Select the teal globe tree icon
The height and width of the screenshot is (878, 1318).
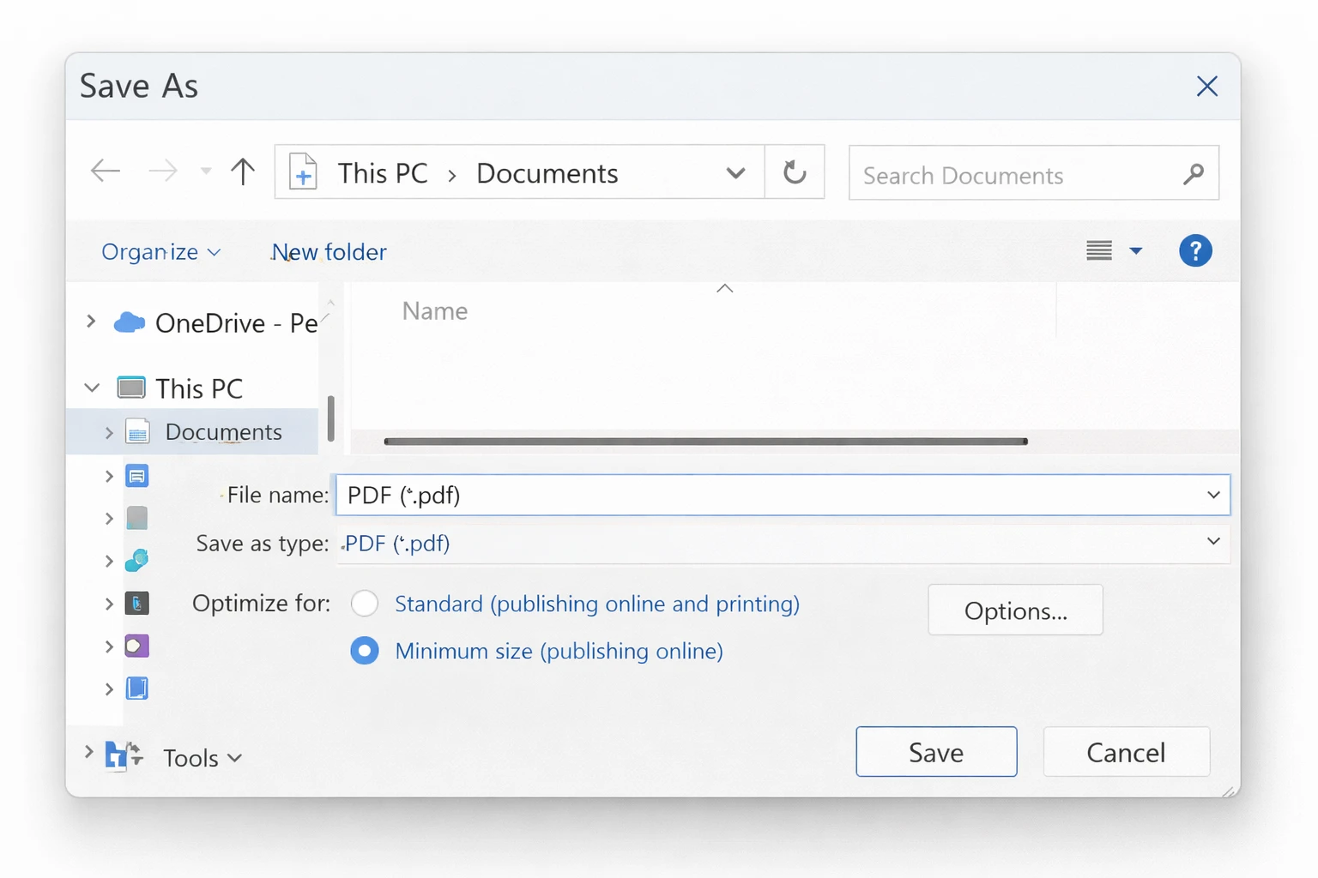pos(137,561)
